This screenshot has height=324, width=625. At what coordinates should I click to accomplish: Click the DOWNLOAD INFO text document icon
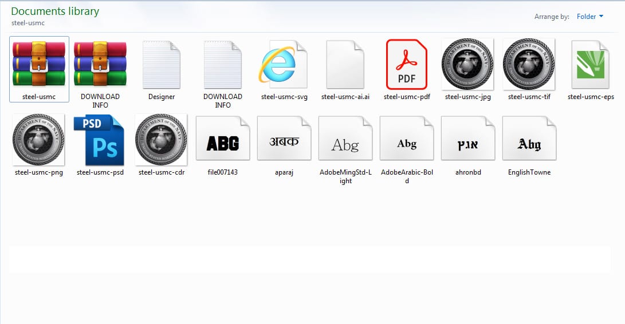click(x=223, y=64)
